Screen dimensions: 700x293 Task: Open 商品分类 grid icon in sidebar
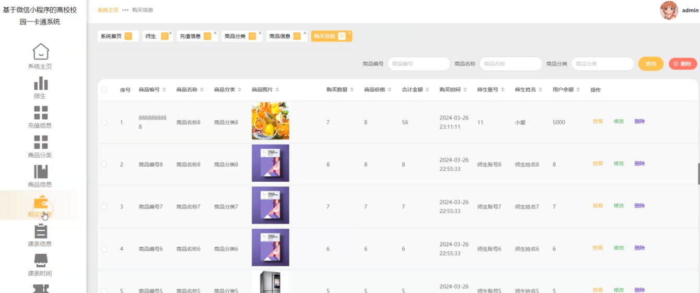(41, 142)
